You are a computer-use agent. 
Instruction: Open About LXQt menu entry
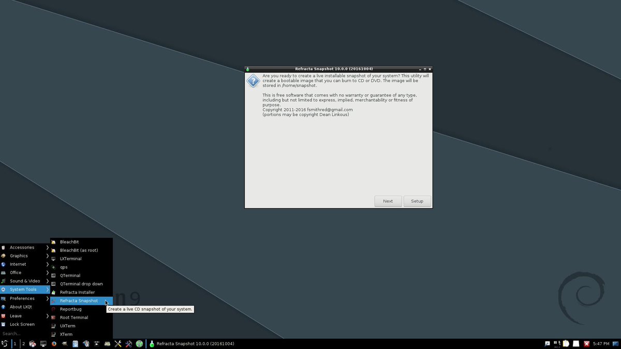pyautogui.click(x=25, y=307)
